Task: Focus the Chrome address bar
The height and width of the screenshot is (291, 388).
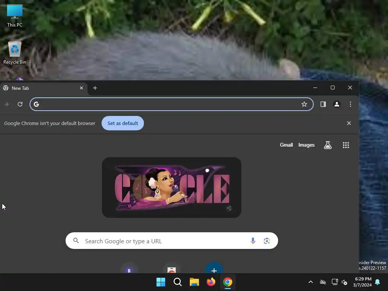Action: coord(172,104)
